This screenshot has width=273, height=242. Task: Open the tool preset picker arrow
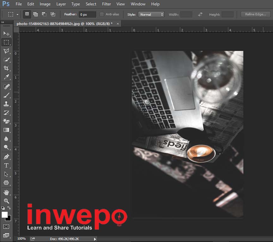pos(17,14)
